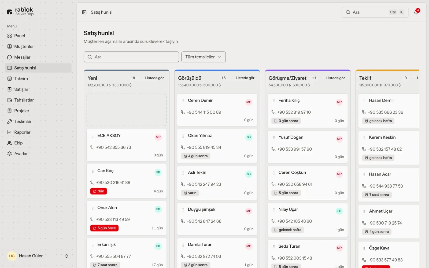Select Satış hunisi menu item
Viewport: 429px width, 268px height.
tap(38, 68)
